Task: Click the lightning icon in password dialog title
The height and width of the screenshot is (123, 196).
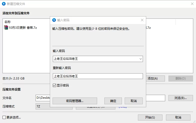Action: (54, 20)
